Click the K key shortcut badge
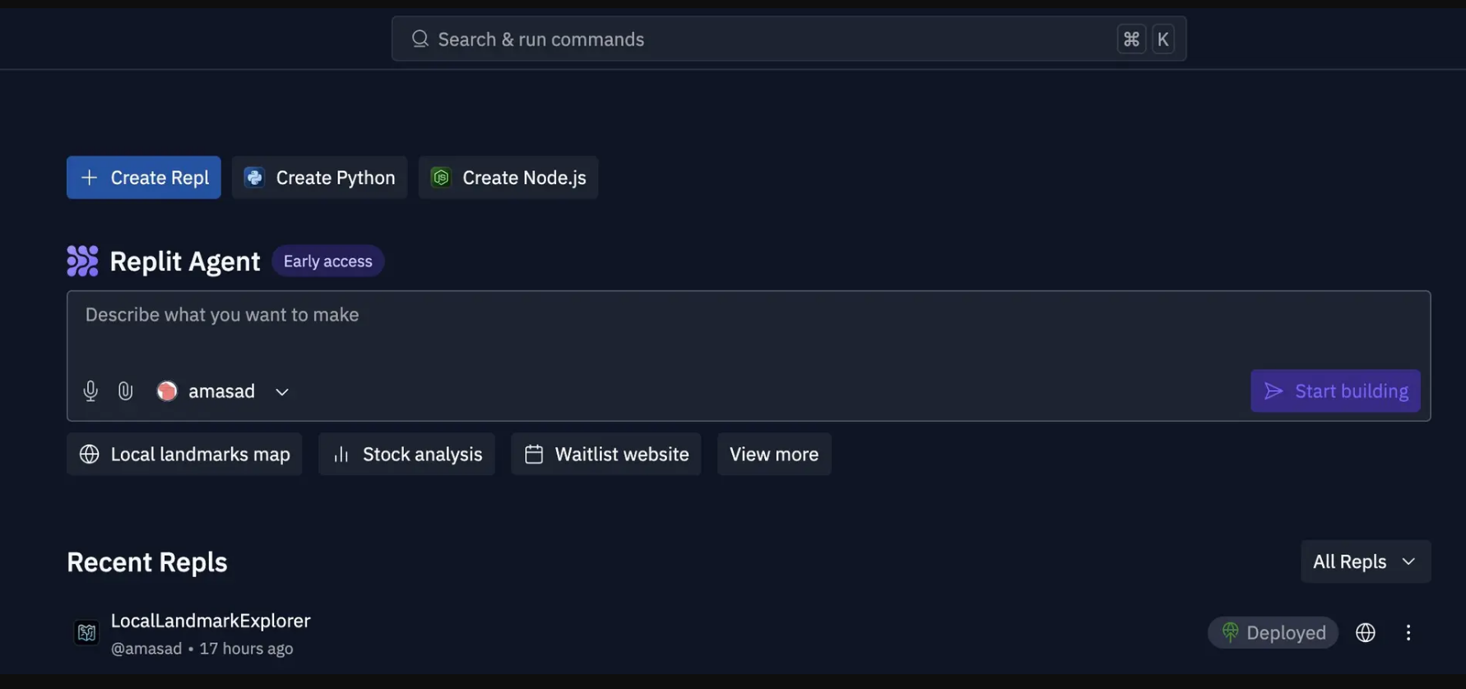 point(1162,39)
